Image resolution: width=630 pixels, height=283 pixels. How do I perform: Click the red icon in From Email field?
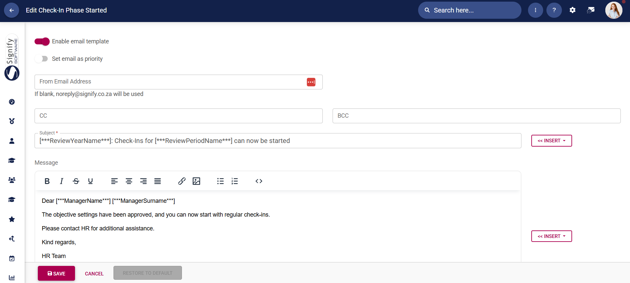pos(311,82)
